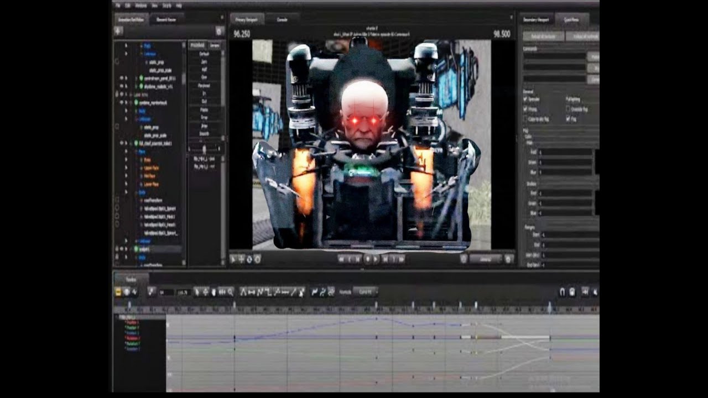708x398 pixels.
Task: Click the first tangent type icon
Action: point(244,291)
